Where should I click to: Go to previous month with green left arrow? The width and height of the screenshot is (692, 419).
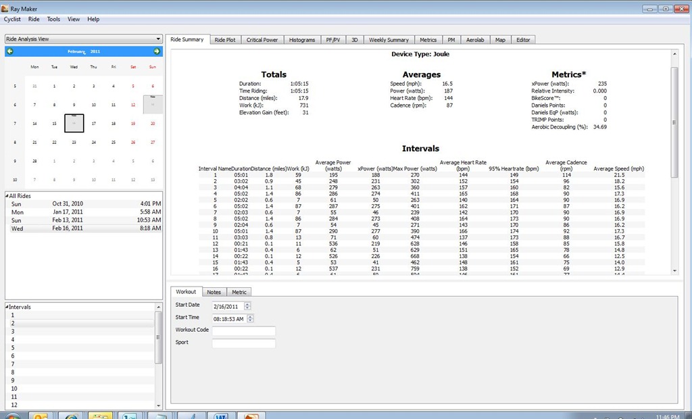click(9, 51)
